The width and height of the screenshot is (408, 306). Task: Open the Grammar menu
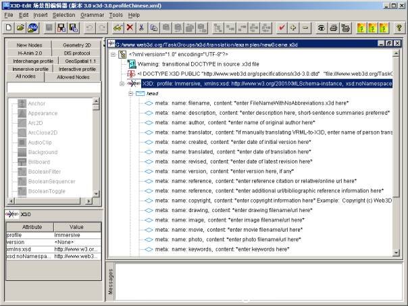click(92, 15)
